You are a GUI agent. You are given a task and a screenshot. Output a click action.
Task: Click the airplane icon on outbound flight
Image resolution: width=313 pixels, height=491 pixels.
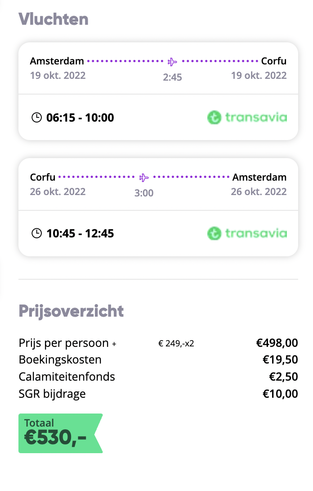click(x=172, y=62)
